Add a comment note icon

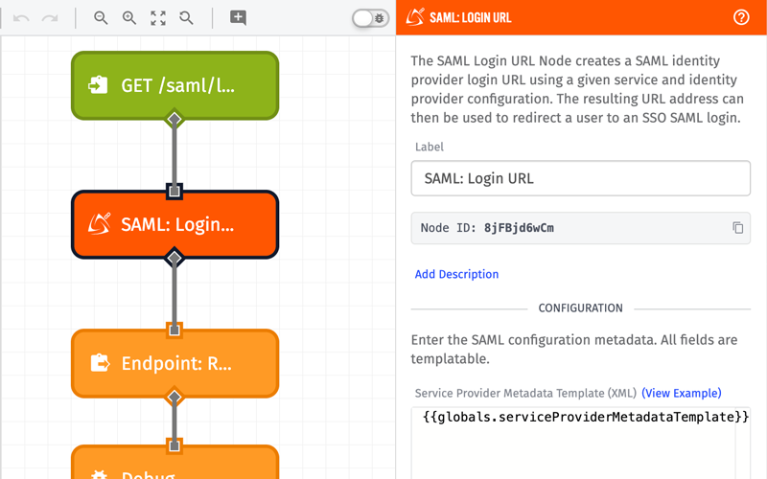(x=238, y=17)
